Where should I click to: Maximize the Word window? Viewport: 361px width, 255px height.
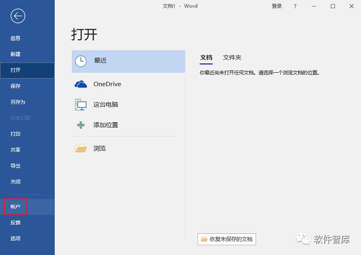tap(333, 6)
